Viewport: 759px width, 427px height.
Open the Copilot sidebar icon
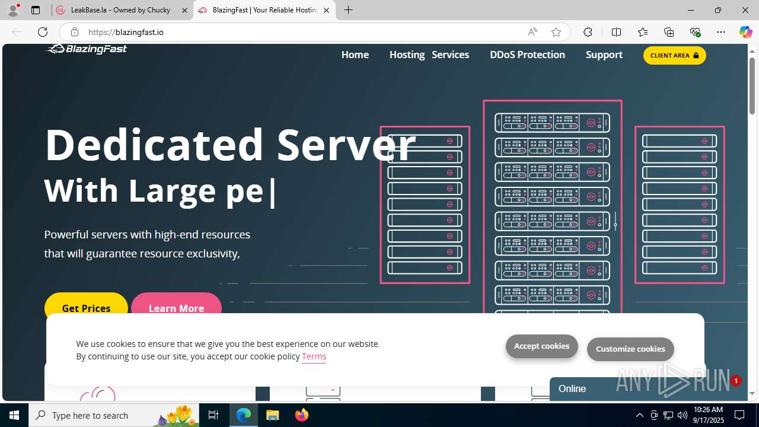745,32
